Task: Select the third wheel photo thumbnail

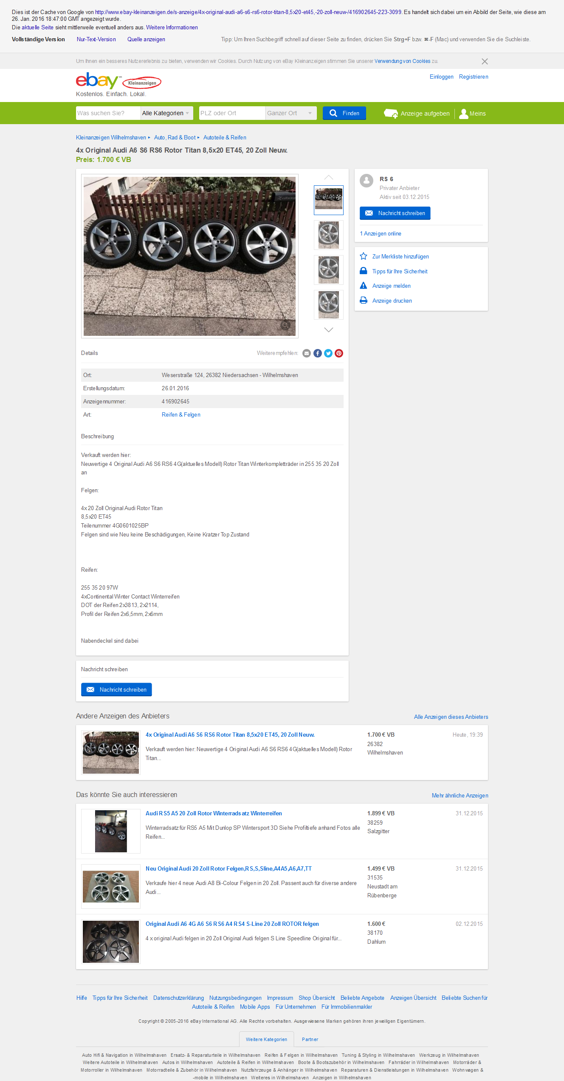Action: click(329, 270)
